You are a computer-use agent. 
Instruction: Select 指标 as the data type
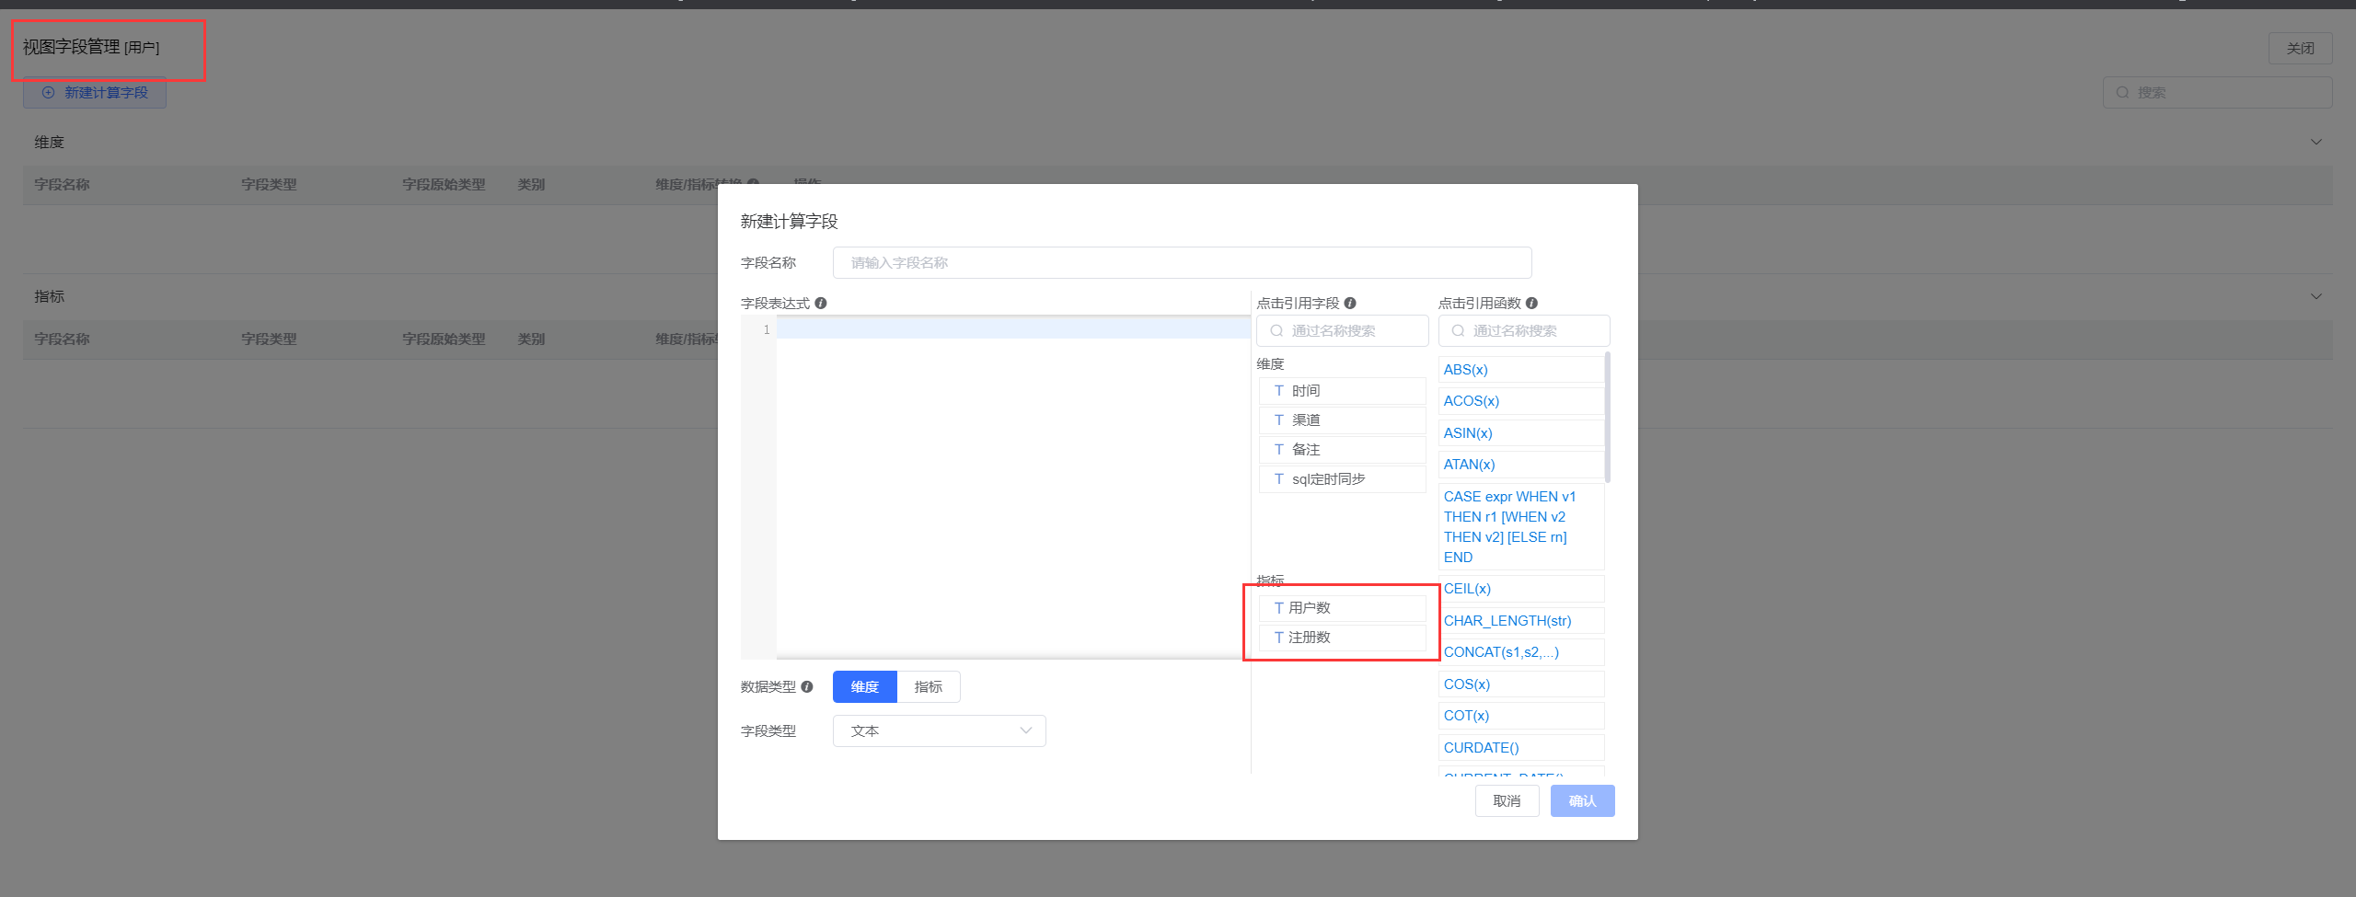pos(929,686)
